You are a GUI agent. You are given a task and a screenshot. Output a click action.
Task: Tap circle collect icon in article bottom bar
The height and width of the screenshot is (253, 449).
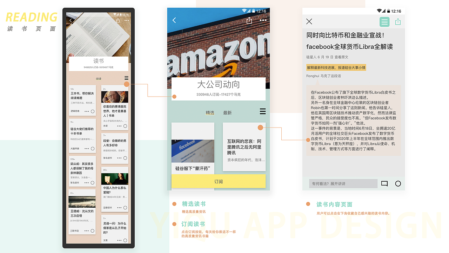398,183
